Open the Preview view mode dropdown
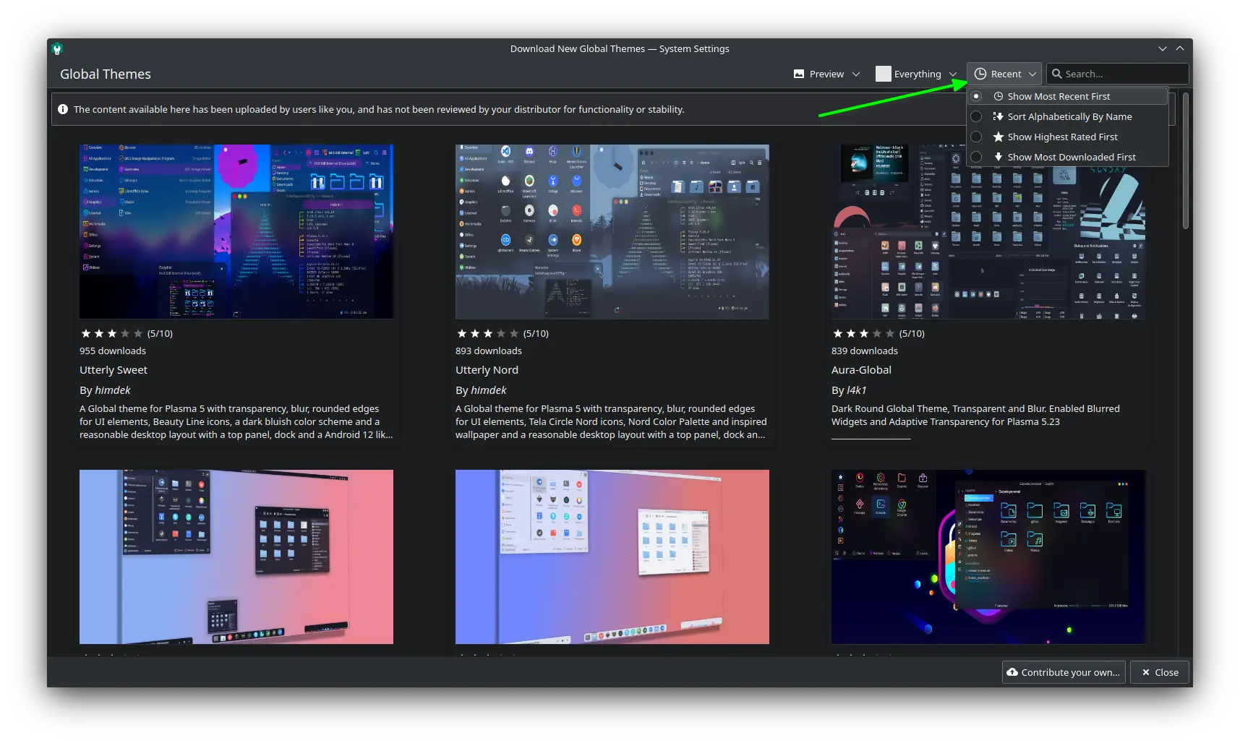The height and width of the screenshot is (743, 1240). (x=827, y=74)
